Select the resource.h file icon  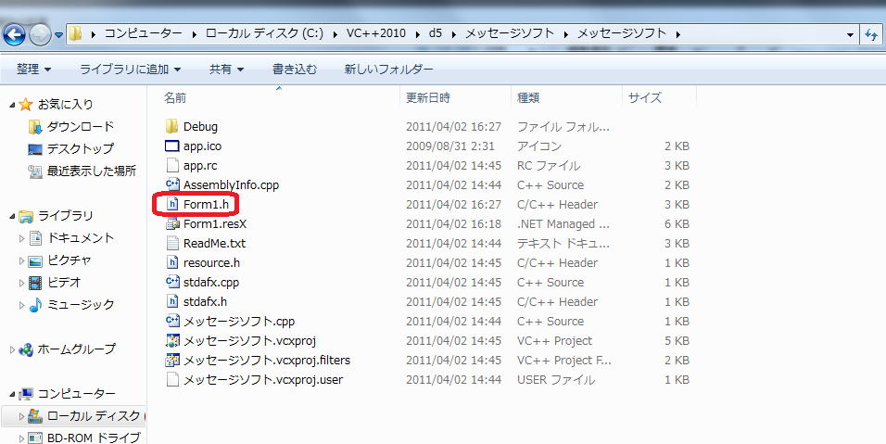pyautogui.click(x=172, y=262)
